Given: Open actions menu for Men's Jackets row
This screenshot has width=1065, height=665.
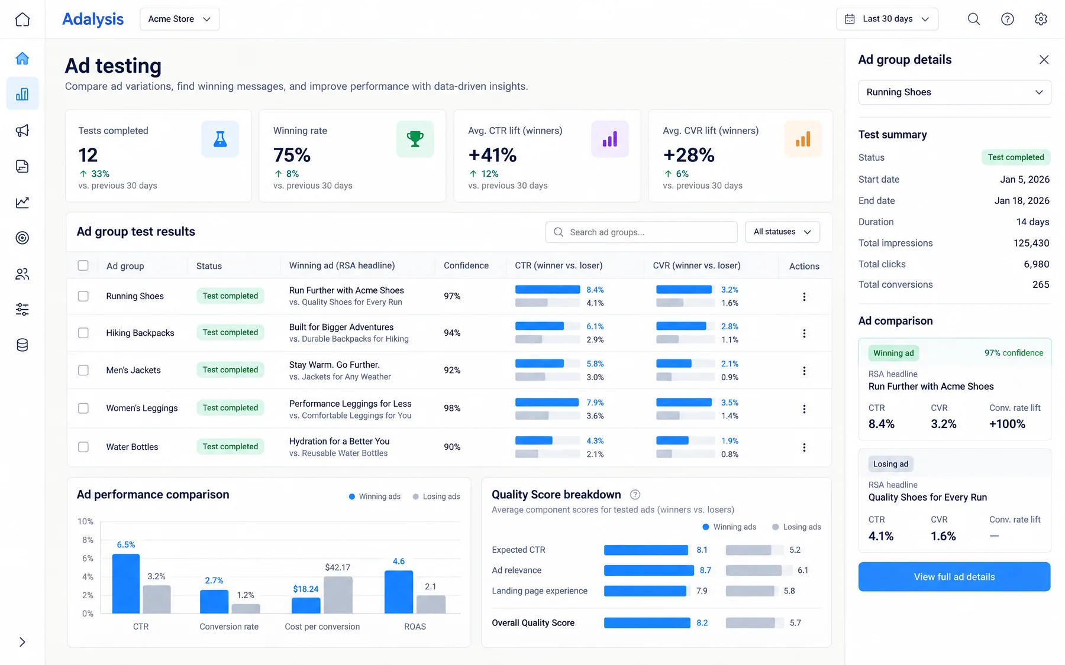Looking at the screenshot, I should click(804, 371).
